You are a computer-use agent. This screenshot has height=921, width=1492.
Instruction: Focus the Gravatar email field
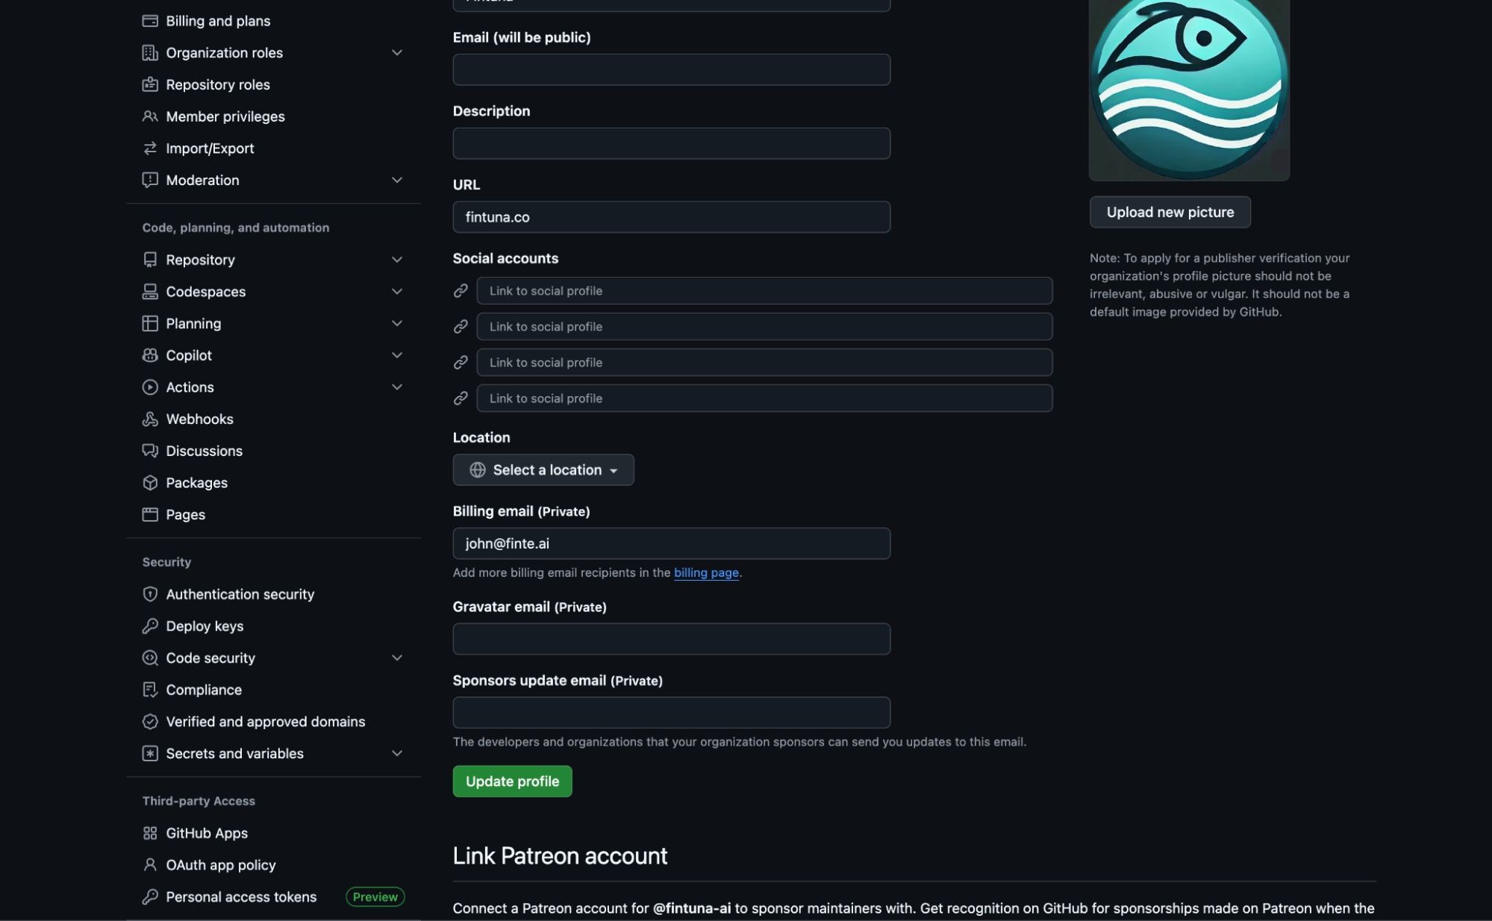671,639
